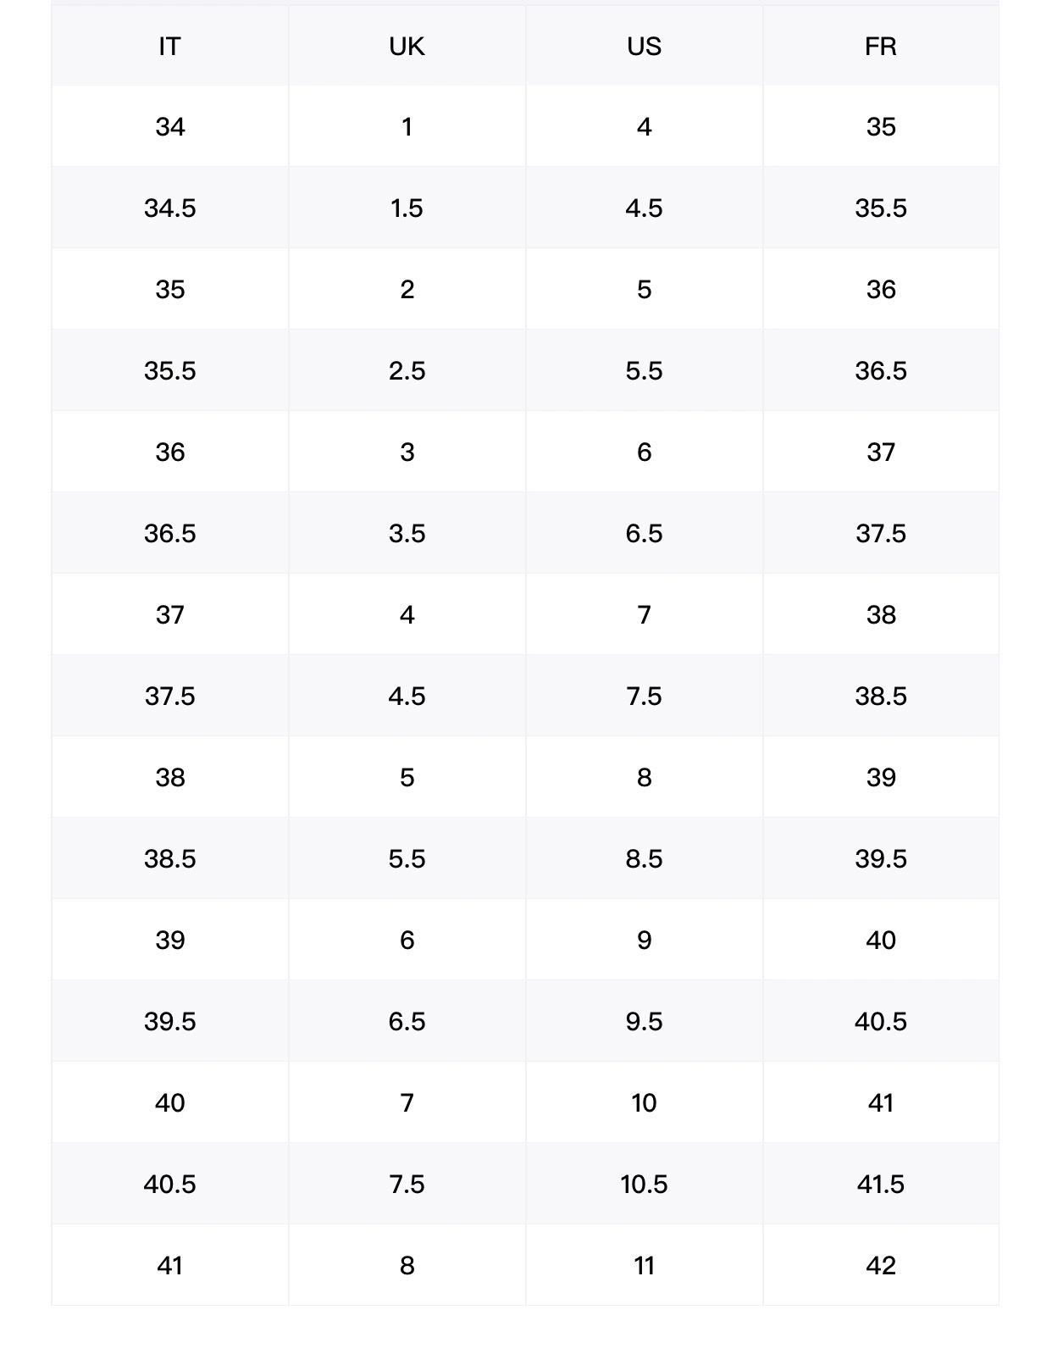Click the UK column header

[407, 46]
